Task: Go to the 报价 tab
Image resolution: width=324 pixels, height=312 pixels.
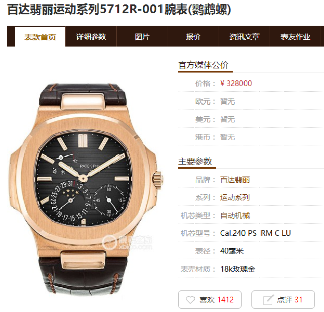Action: [x=193, y=37]
